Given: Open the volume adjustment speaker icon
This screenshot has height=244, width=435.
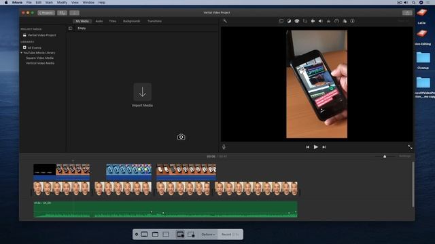Looking at the screenshot, I should (320, 21).
